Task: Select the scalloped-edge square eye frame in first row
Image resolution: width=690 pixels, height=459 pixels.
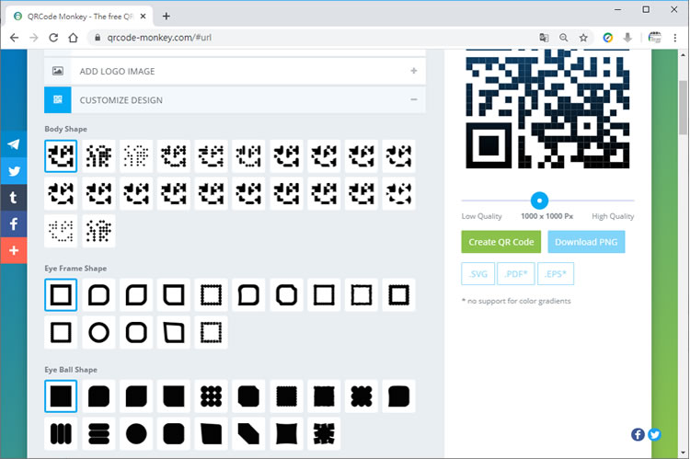Action: pos(398,295)
